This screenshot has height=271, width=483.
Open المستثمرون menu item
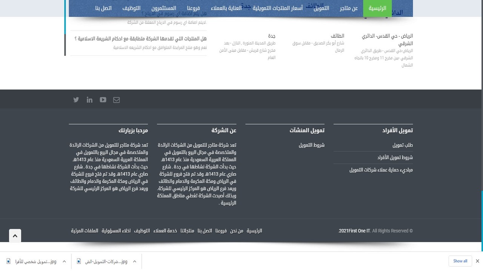click(x=164, y=8)
